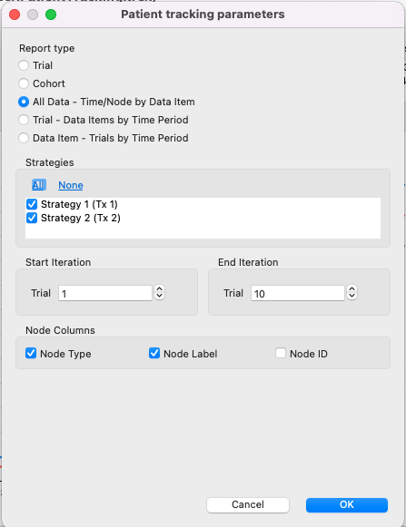Click the All strategies link
The image size is (406, 527).
(38, 185)
